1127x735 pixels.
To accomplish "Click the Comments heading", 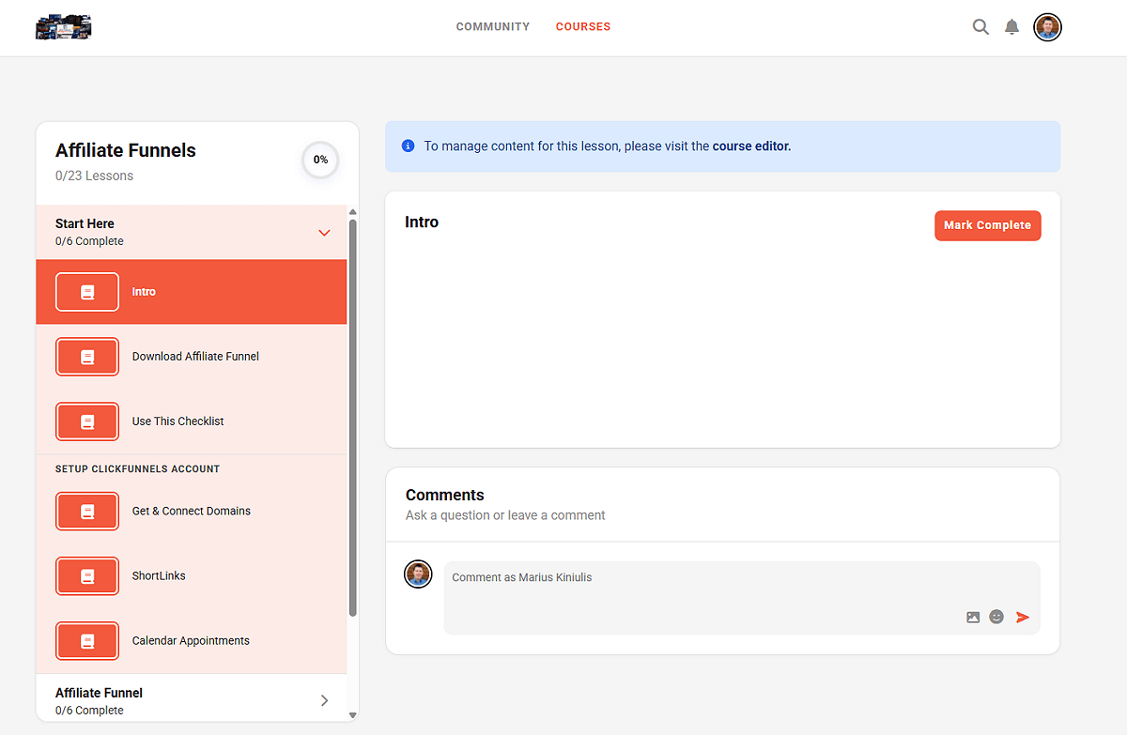I will pos(445,495).
